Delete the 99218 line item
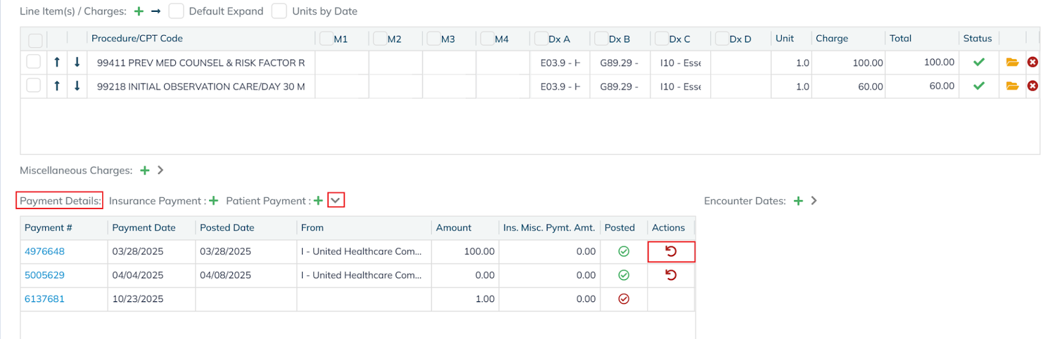Screen dimensions: 1062x339 pyautogui.click(x=1033, y=86)
